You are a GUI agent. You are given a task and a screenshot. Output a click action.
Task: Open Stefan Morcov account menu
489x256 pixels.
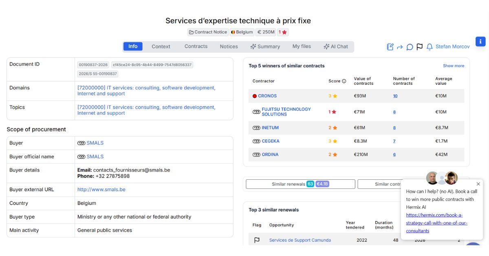tap(452, 46)
